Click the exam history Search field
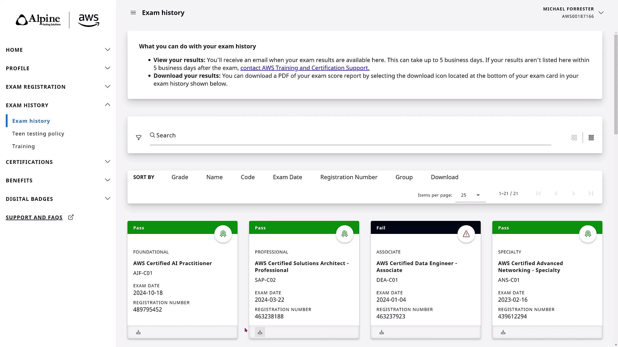The height and width of the screenshot is (347, 618). pos(350,136)
